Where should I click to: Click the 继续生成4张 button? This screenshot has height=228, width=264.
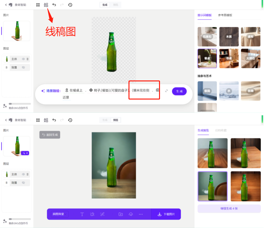point(229,208)
